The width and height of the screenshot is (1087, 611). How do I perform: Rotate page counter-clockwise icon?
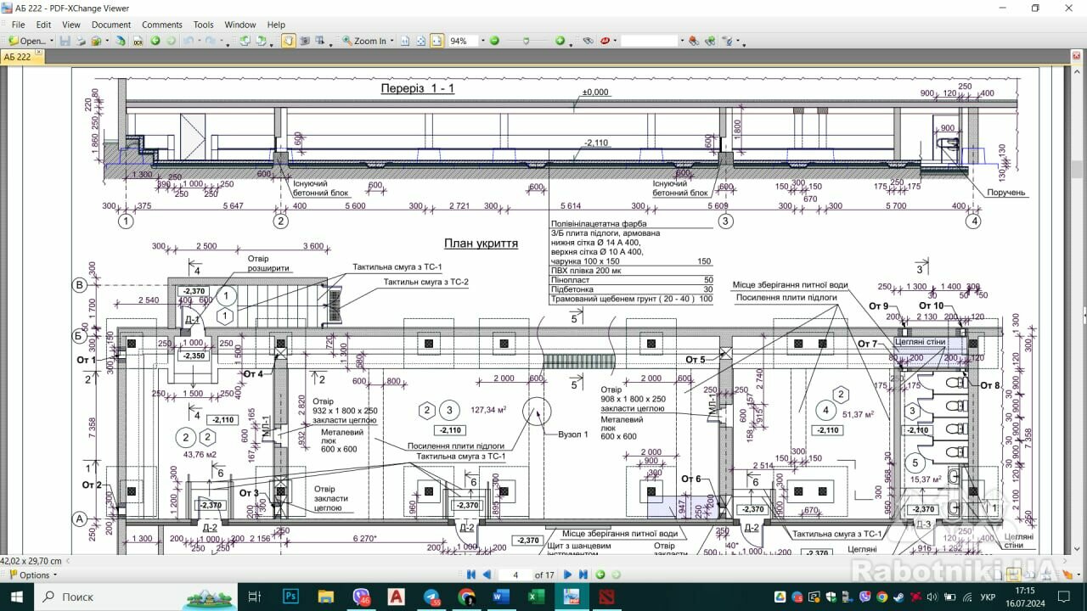[x=244, y=41]
